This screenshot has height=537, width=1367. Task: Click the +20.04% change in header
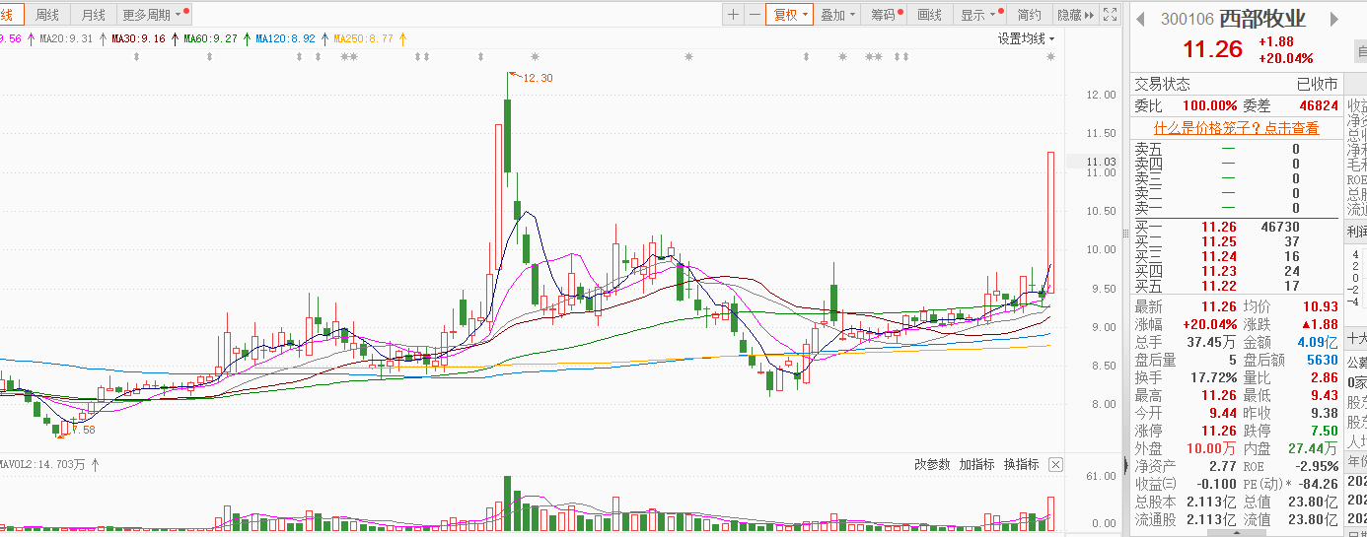point(1285,58)
